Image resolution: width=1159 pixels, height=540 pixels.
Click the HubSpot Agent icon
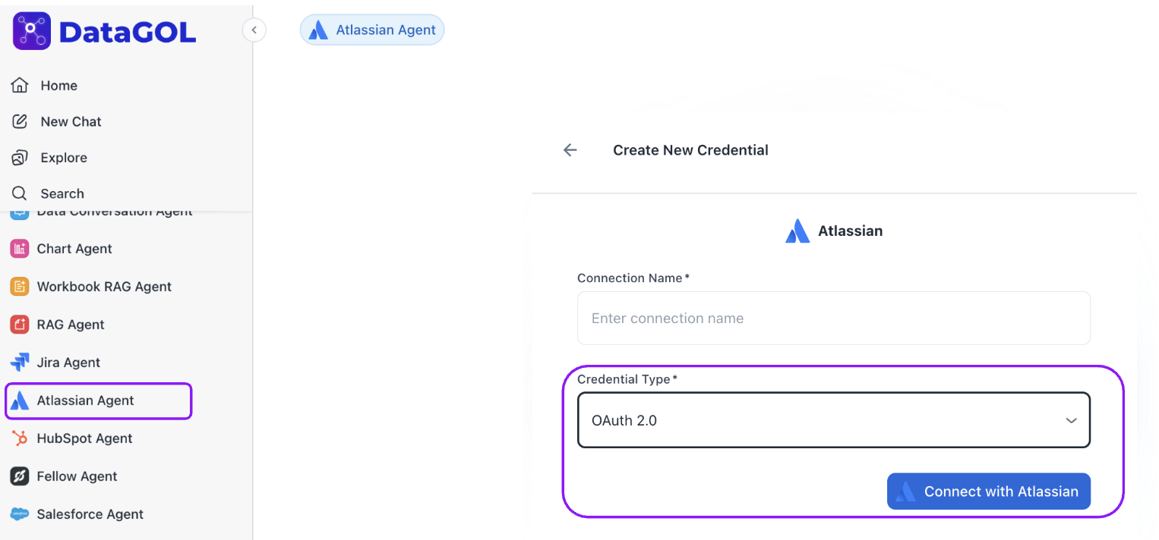coord(20,438)
